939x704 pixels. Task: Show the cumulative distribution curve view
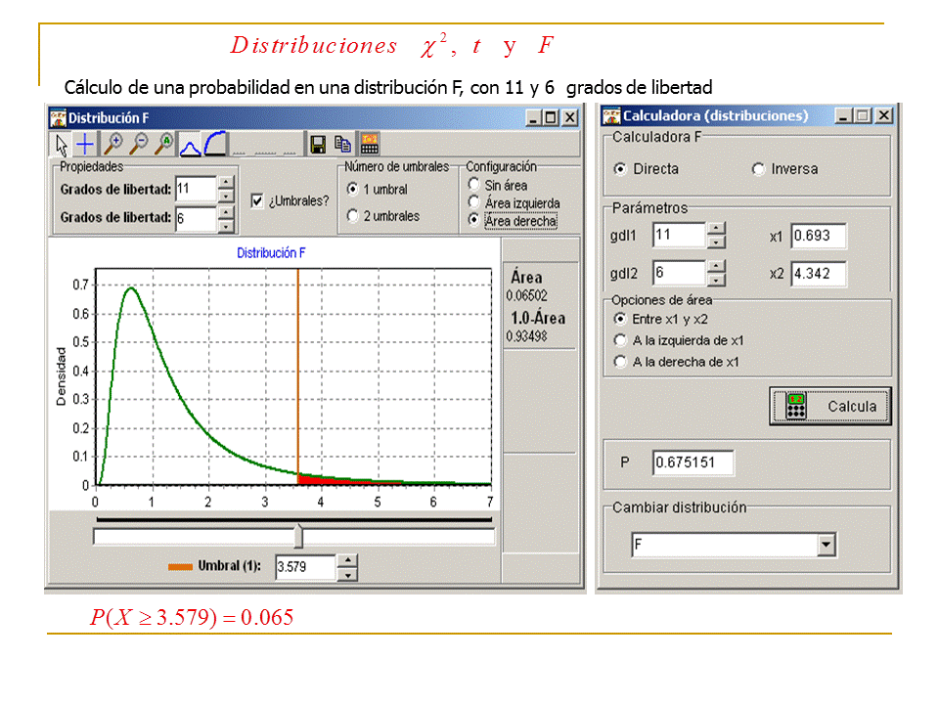click(x=215, y=145)
